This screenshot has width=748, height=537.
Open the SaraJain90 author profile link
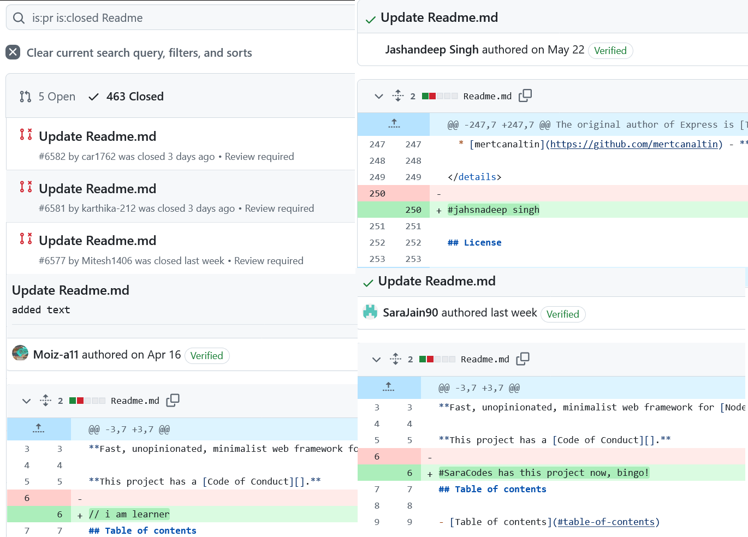click(x=411, y=313)
